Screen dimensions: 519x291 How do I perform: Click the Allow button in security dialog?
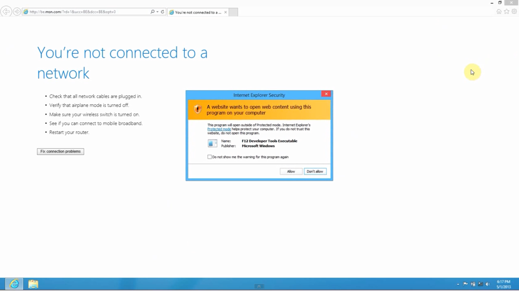[291, 172]
